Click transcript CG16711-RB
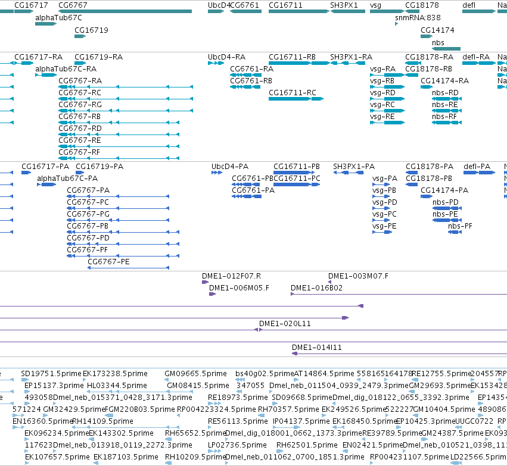 (x=292, y=57)
